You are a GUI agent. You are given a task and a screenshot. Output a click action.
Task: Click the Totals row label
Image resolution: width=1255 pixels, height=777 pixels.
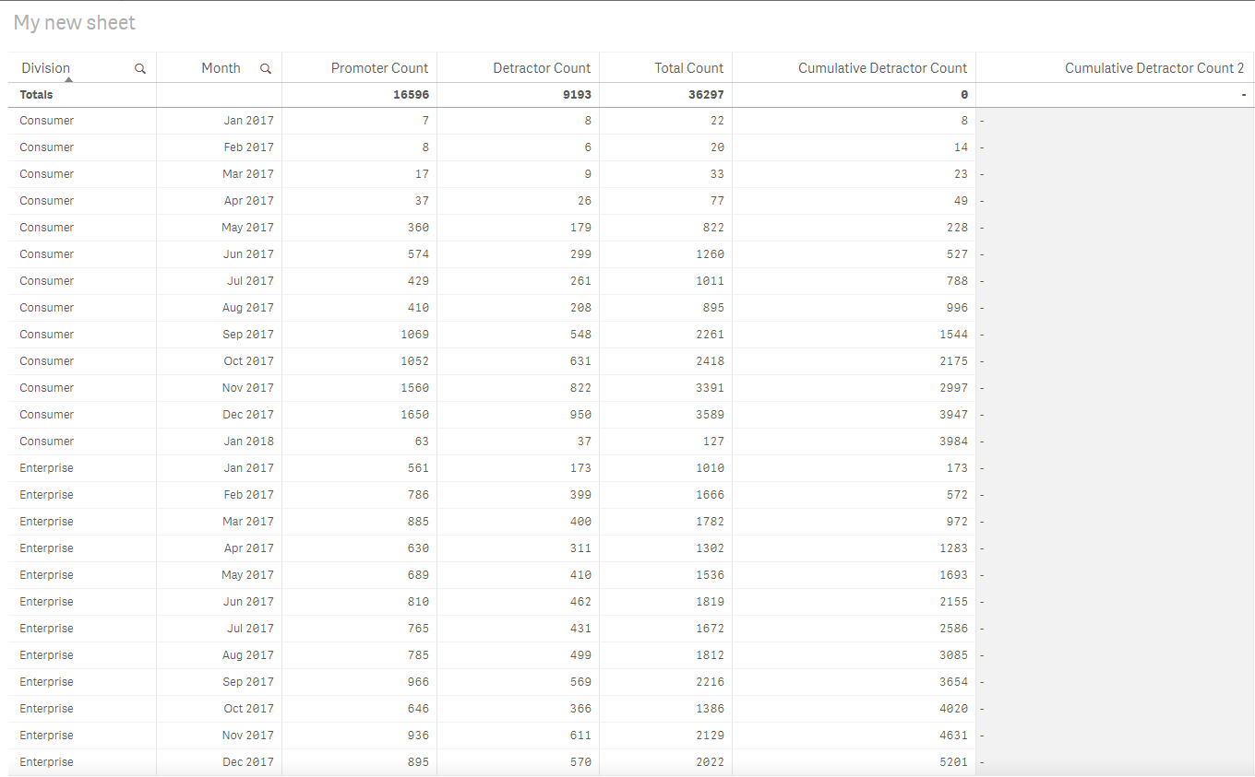coord(36,94)
